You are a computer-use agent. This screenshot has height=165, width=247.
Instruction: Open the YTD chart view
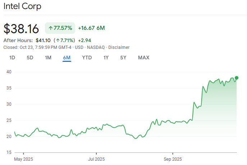click(x=87, y=58)
